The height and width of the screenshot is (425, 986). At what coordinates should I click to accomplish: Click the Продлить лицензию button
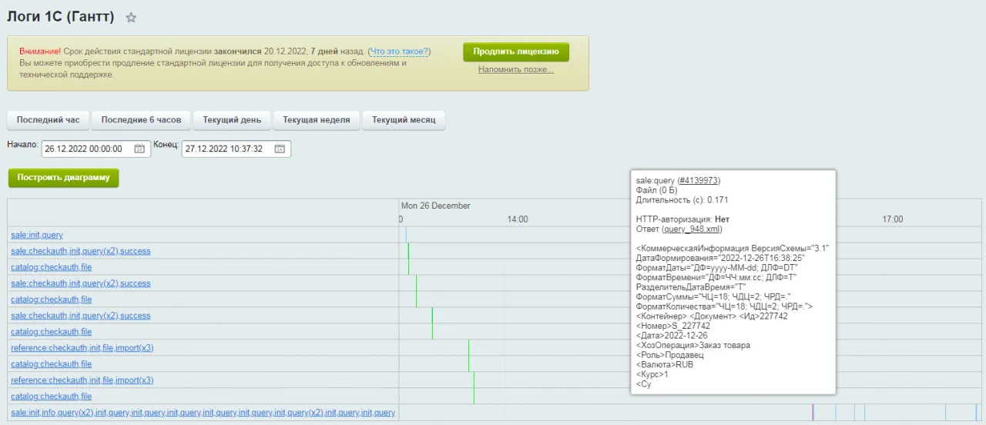515,52
